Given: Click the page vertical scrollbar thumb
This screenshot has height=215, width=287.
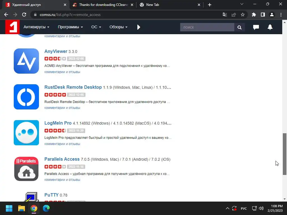Looking at the screenshot, I should click(x=284, y=154).
